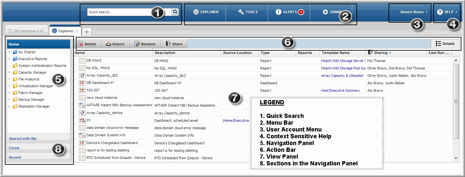This screenshot has width=465, height=177.
Task: Click the scroll down arrow of the list
Action: click(456, 158)
